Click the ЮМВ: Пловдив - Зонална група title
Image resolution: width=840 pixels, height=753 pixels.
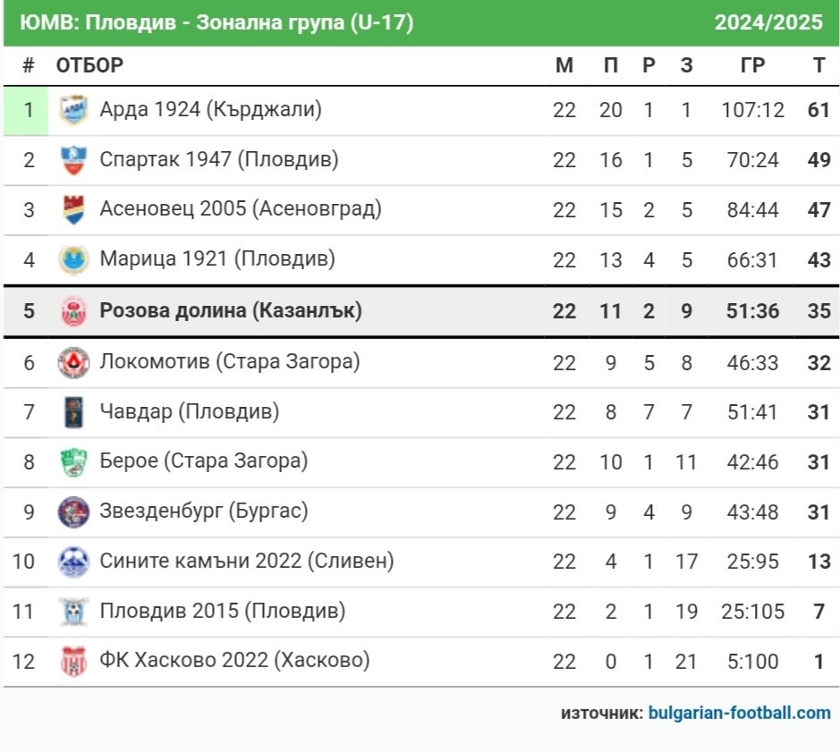tap(216, 22)
